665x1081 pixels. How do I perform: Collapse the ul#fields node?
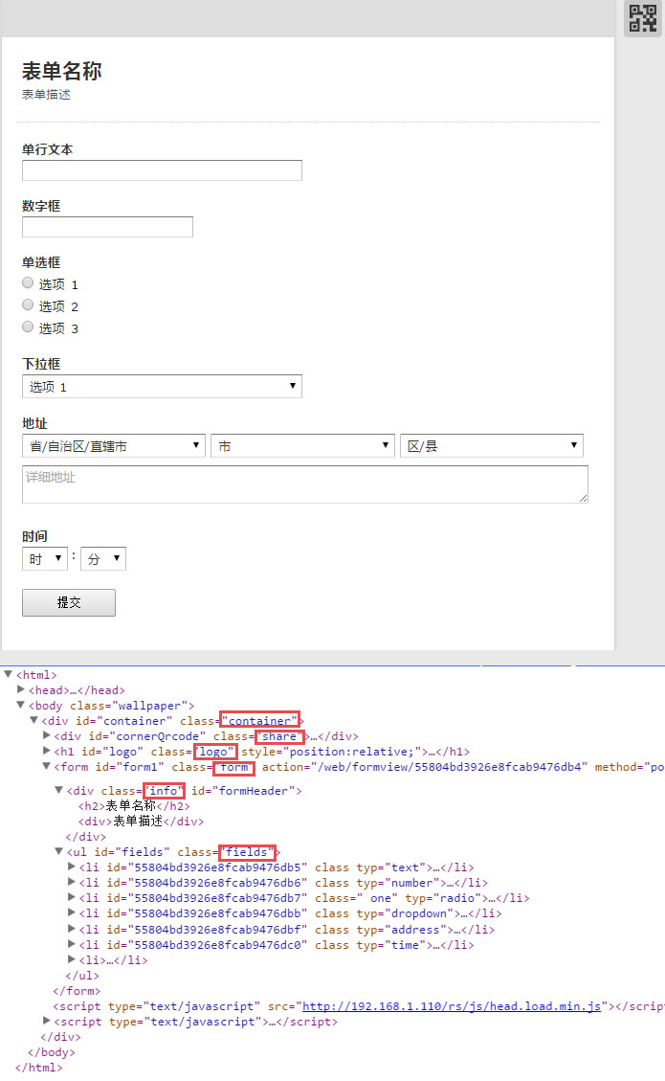[58, 851]
